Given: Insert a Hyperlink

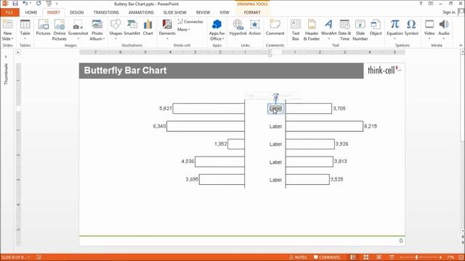Looking at the screenshot, I should [238, 25].
